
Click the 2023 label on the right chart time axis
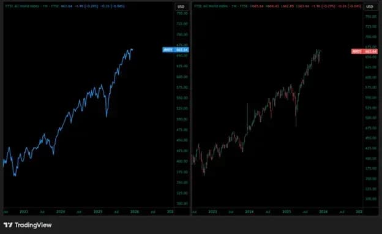[212, 211]
